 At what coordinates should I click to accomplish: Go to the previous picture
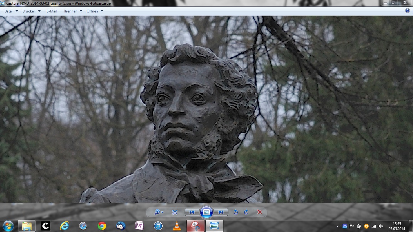point(192,212)
